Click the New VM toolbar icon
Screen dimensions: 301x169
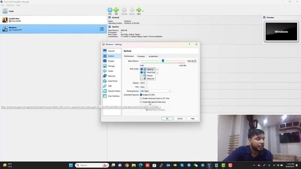pos(110,11)
